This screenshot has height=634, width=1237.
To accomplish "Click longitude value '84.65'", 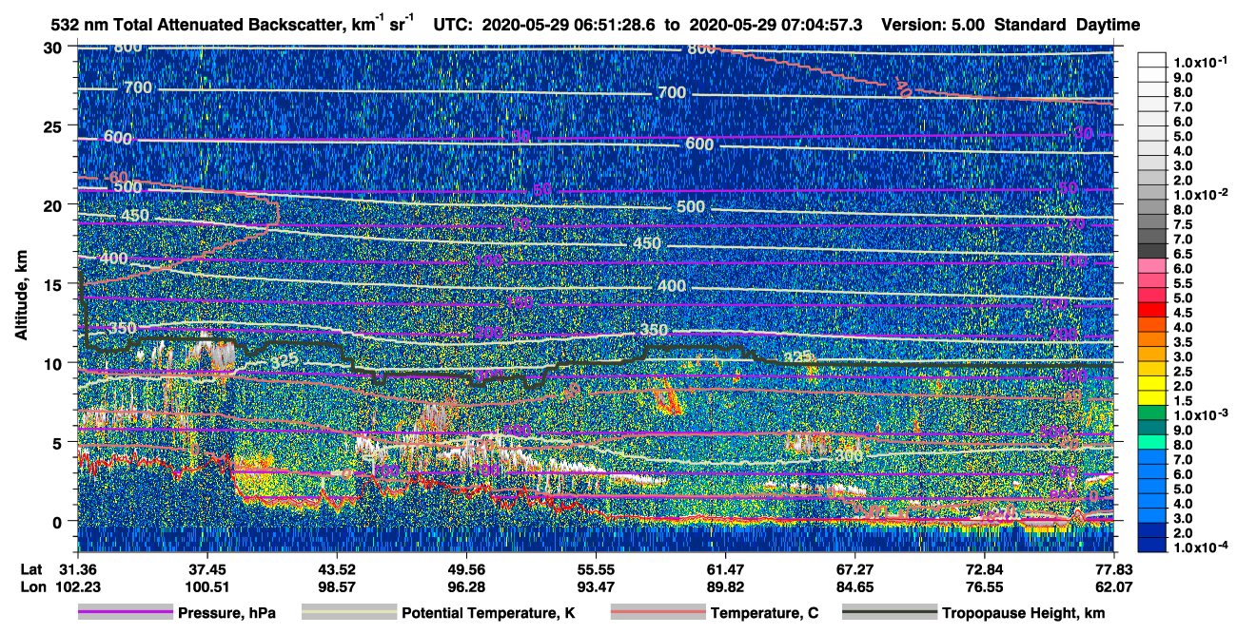I will (x=854, y=586).
